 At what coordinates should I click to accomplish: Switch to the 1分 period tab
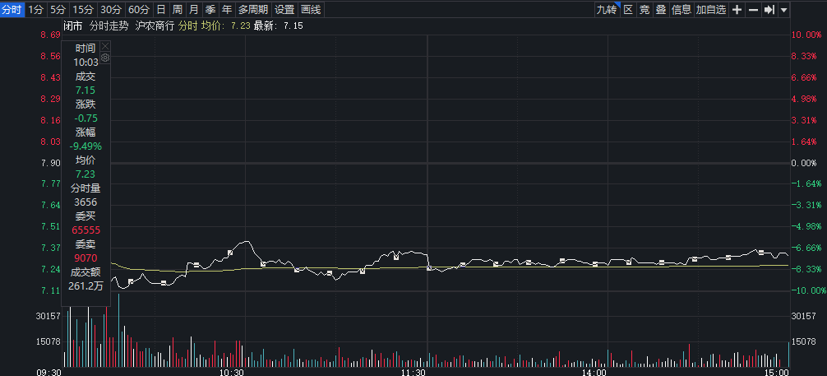pos(36,10)
